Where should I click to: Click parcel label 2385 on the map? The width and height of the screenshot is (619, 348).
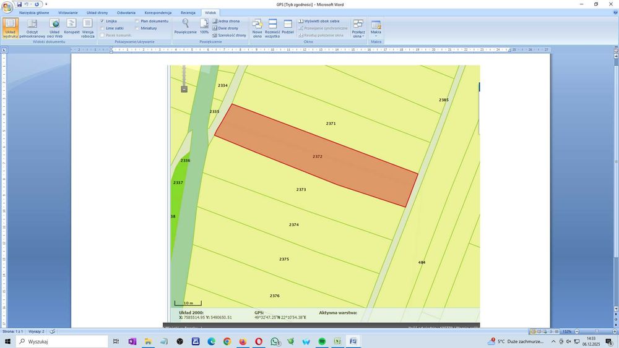(x=444, y=100)
